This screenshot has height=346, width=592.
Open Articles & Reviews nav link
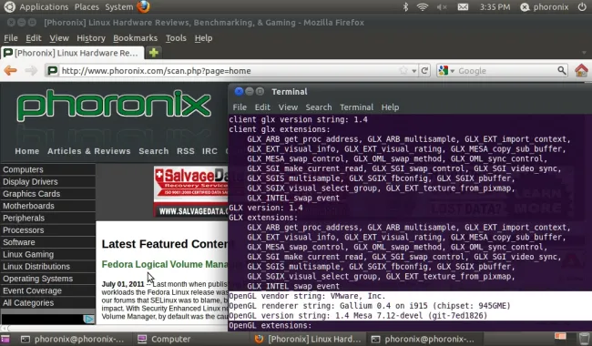point(88,151)
